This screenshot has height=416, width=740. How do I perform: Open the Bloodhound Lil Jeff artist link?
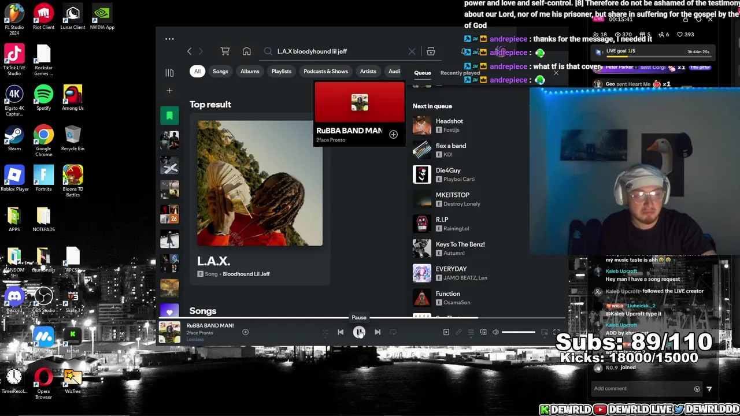click(246, 274)
